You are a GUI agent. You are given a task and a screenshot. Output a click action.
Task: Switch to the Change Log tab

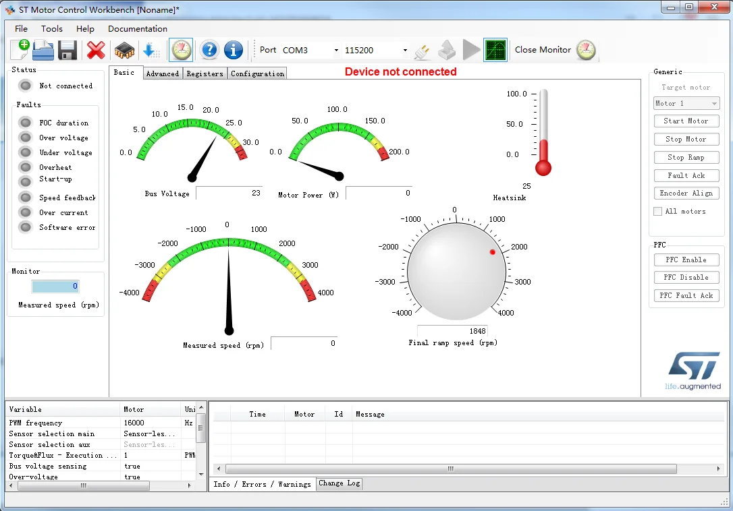click(x=340, y=483)
